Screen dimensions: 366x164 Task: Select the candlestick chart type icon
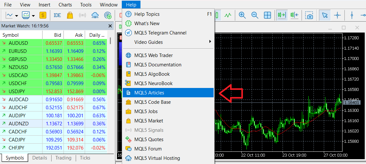coord(217,15)
